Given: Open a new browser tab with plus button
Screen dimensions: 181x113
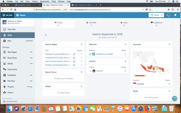Looking at the screenshot, I should [x=101, y=5].
